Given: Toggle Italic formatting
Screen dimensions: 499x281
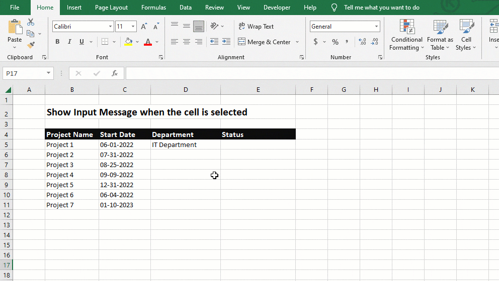Looking at the screenshot, I should click(69, 42).
